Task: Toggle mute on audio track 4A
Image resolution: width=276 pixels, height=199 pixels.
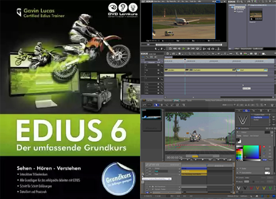Action: point(158,93)
